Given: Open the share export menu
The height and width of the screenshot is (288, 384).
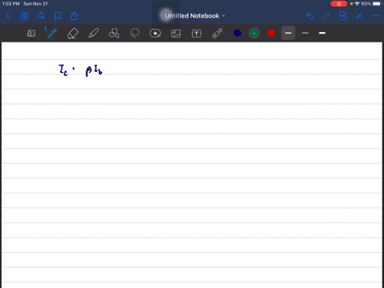Looking at the screenshot, I should [x=74, y=16].
